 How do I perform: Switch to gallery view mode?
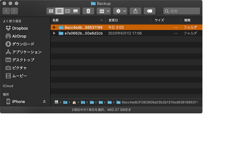tap(76, 11)
